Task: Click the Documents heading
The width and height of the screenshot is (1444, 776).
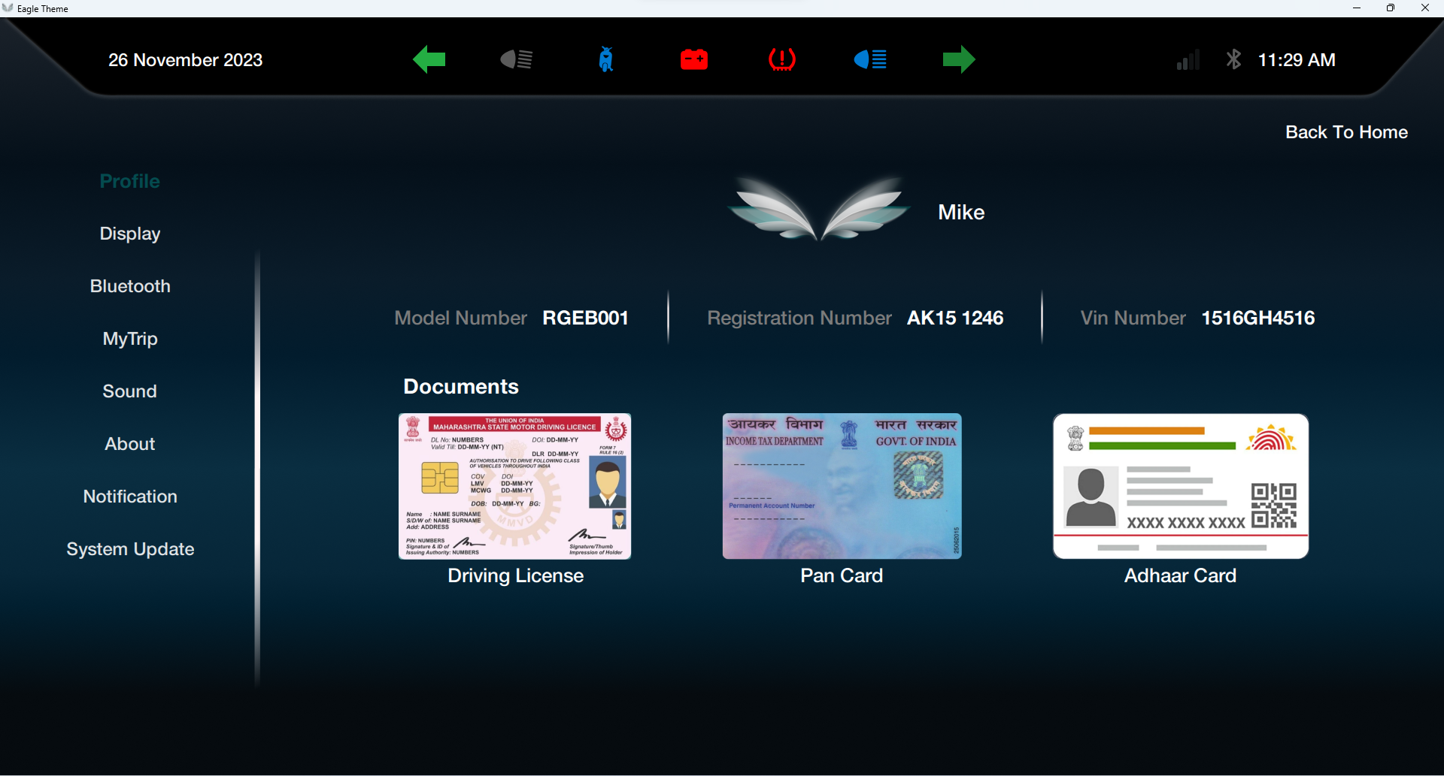Action: click(461, 387)
